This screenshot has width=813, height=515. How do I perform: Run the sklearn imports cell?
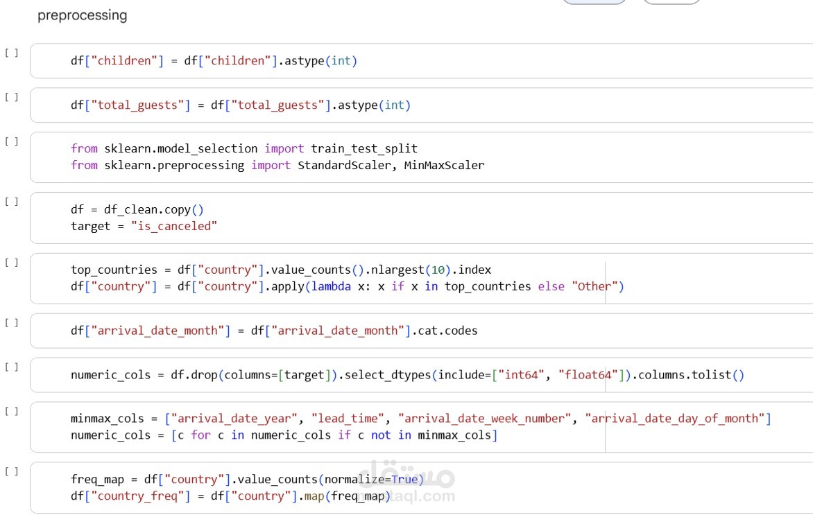[x=11, y=141]
